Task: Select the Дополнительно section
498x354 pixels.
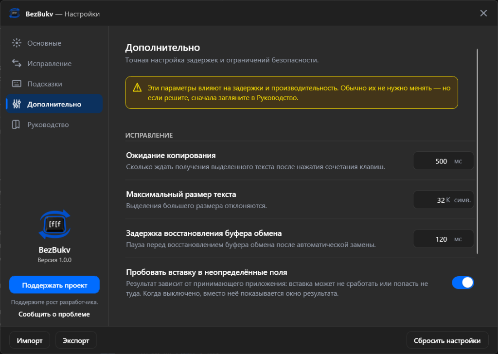Action: coord(54,104)
